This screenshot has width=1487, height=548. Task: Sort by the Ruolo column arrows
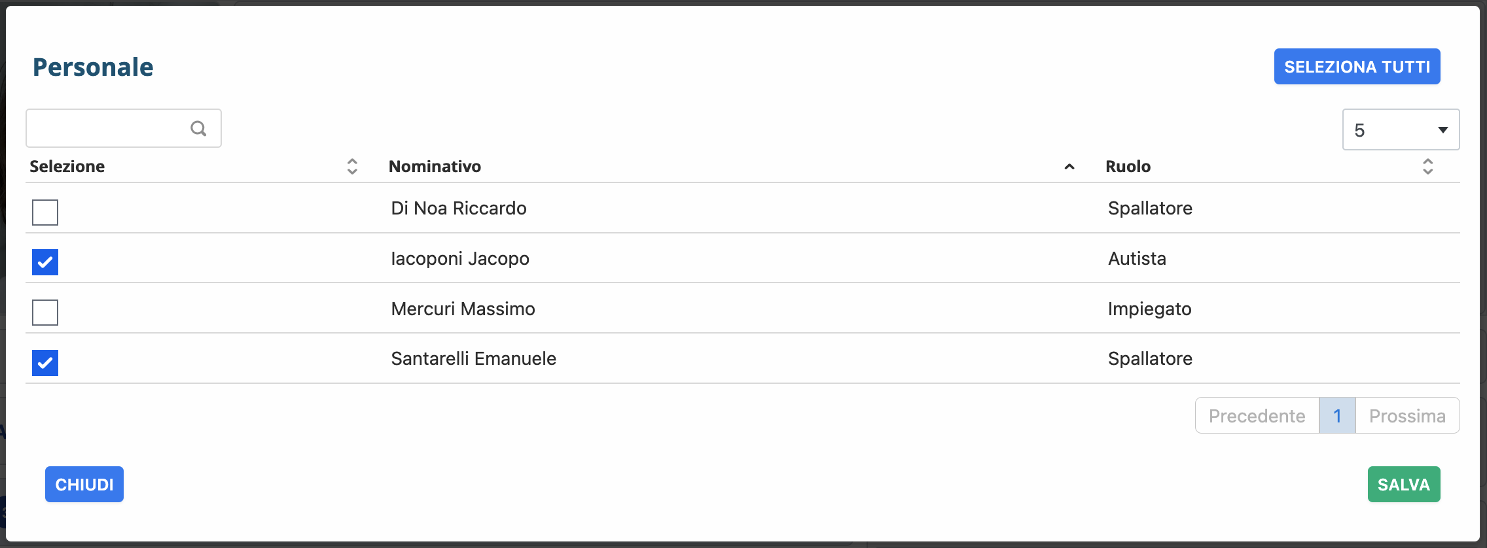(1427, 166)
